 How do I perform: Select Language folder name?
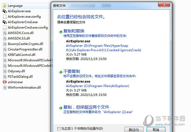(x=15, y=6)
